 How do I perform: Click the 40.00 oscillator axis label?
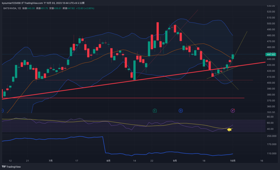(x=270, y=129)
